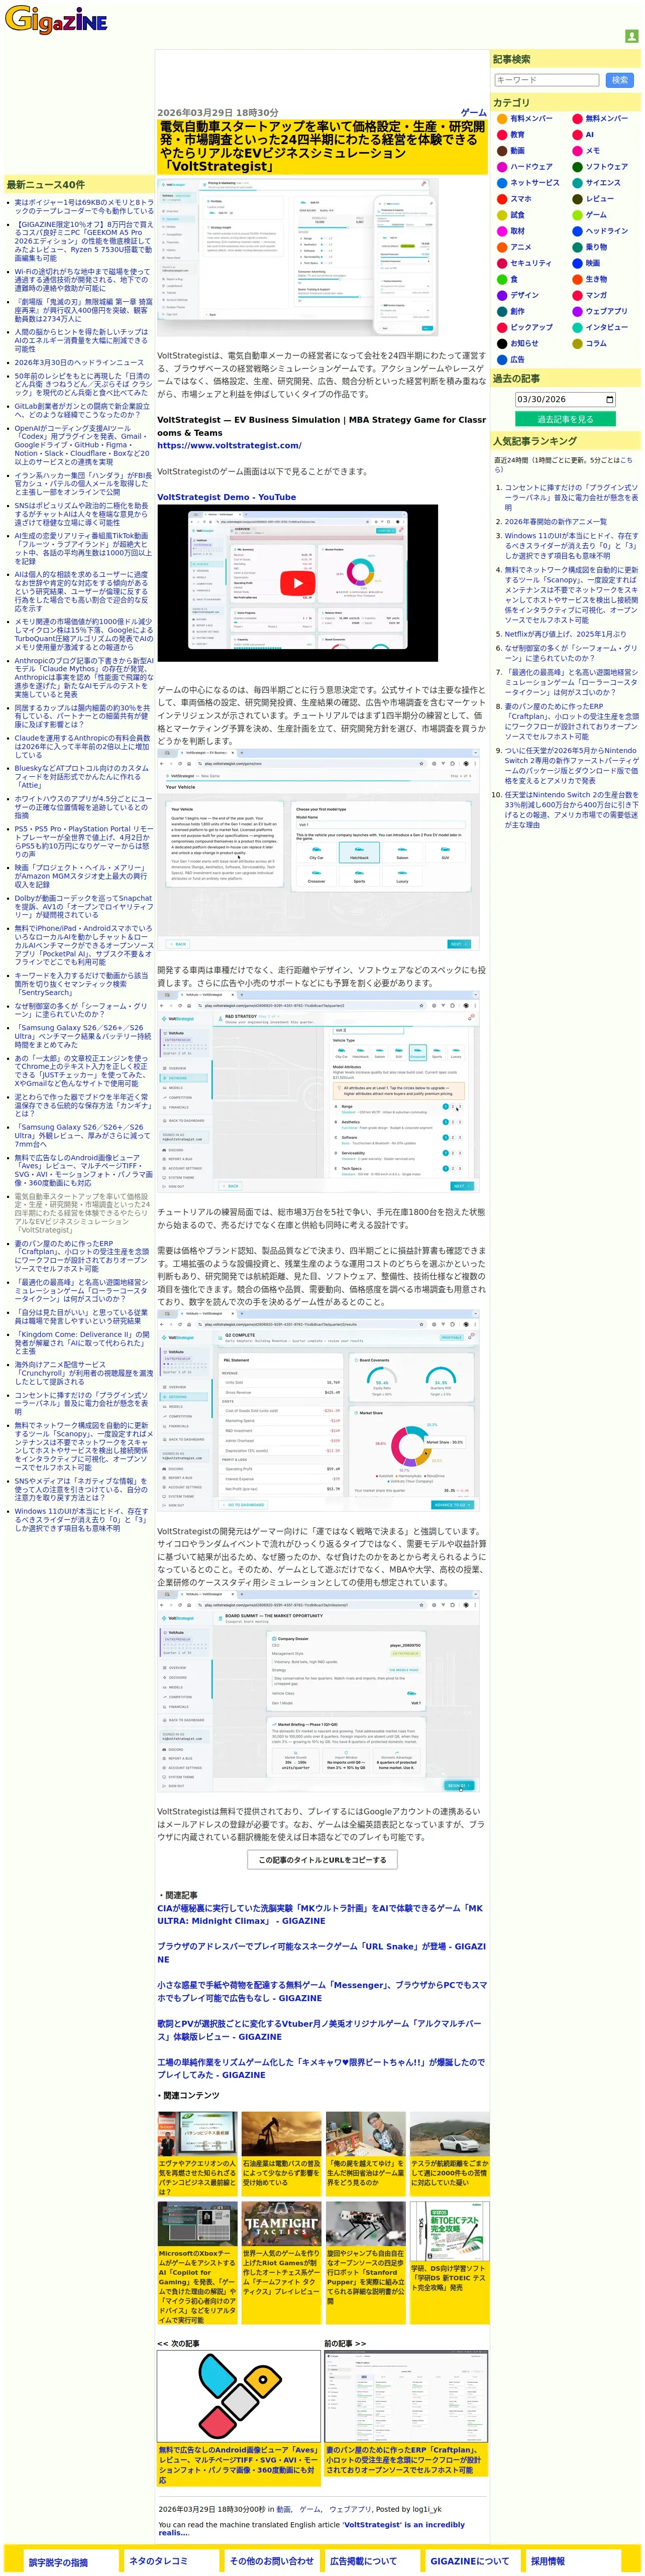Open the 学研DS TOEIC related thumbnail
The width and height of the screenshot is (645, 2576).
449,2230
